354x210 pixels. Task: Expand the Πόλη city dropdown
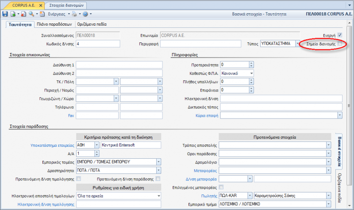(x=160, y=82)
